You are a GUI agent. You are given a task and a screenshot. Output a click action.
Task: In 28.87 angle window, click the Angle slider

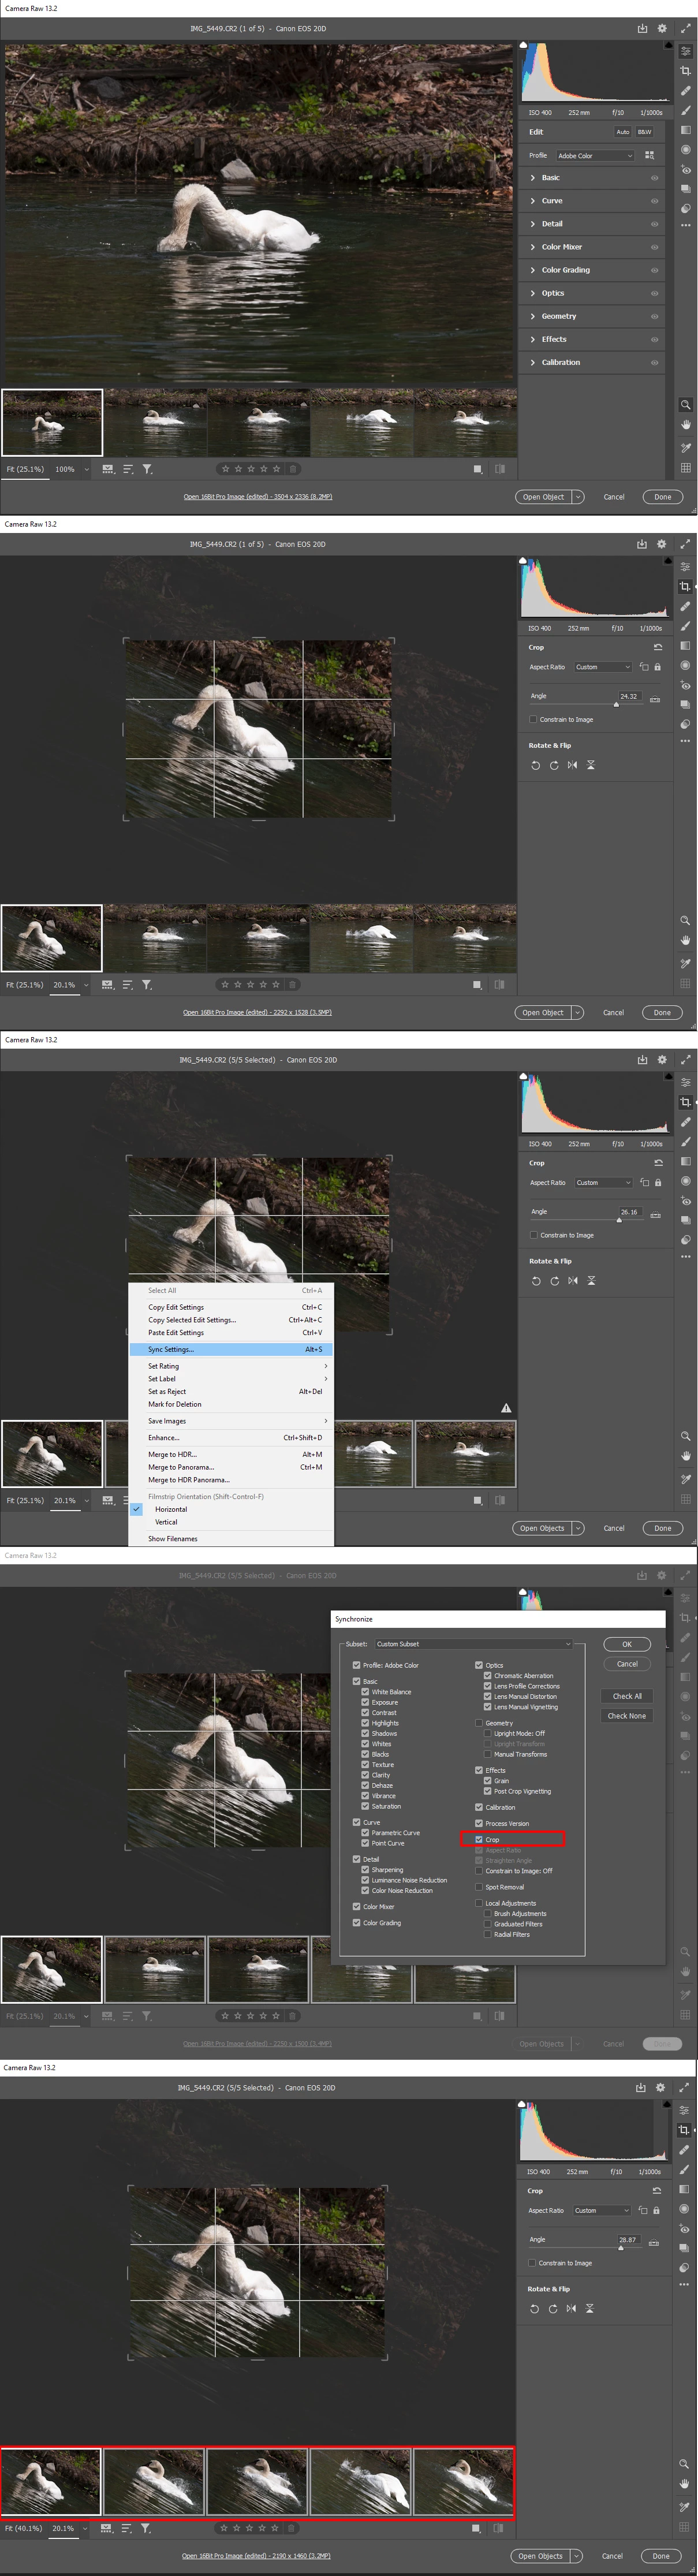click(586, 2248)
